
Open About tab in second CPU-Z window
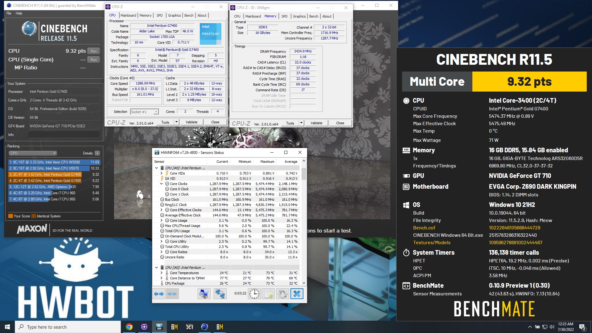point(327,16)
